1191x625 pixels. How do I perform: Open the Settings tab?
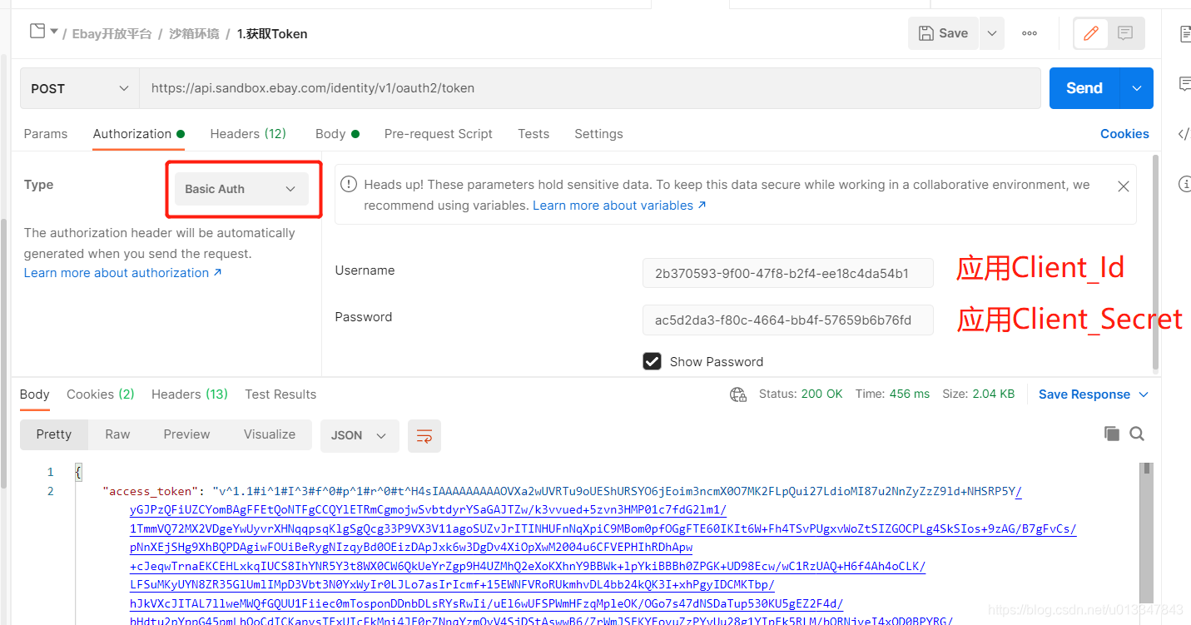[x=598, y=134]
